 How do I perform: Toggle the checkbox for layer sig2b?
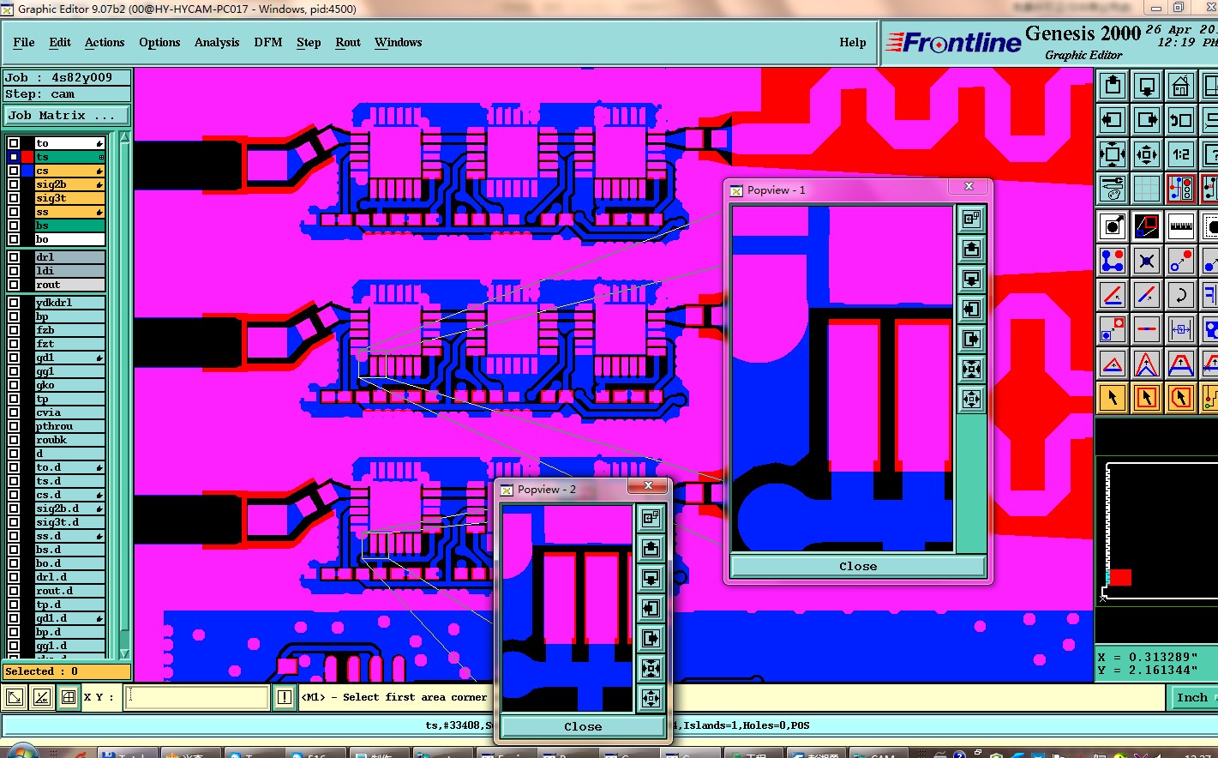13,184
